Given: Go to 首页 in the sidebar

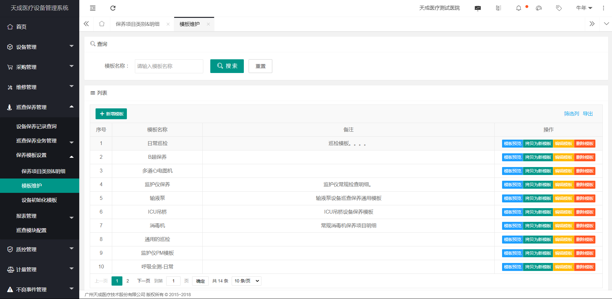Looking at the screenshot, I should pos(40,27).
